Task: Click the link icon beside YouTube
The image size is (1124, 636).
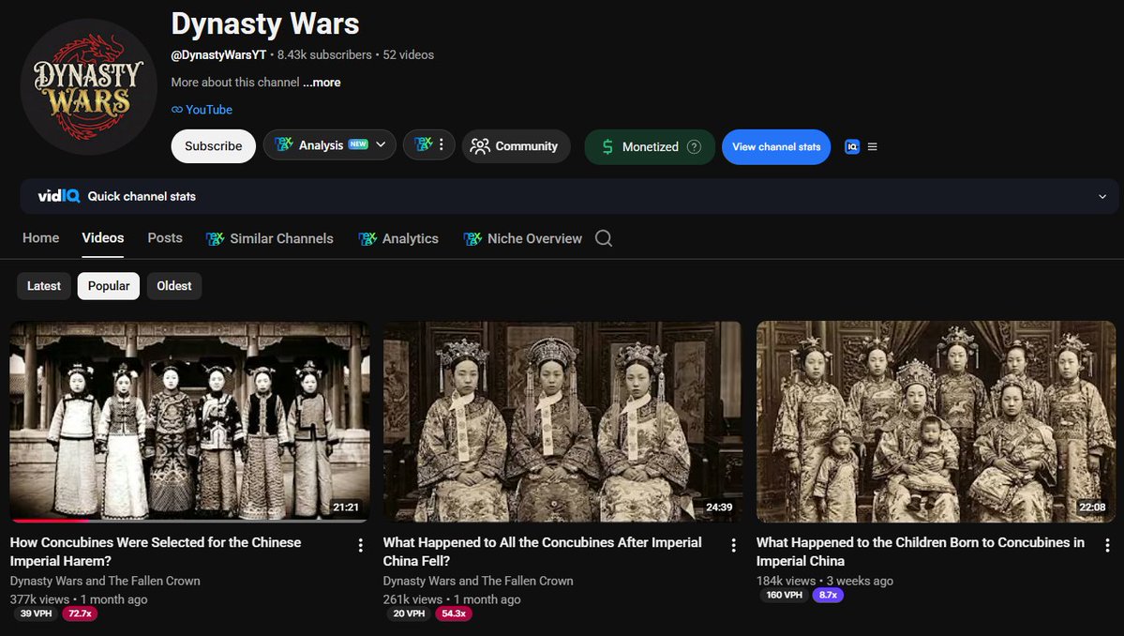Action: 177,110
